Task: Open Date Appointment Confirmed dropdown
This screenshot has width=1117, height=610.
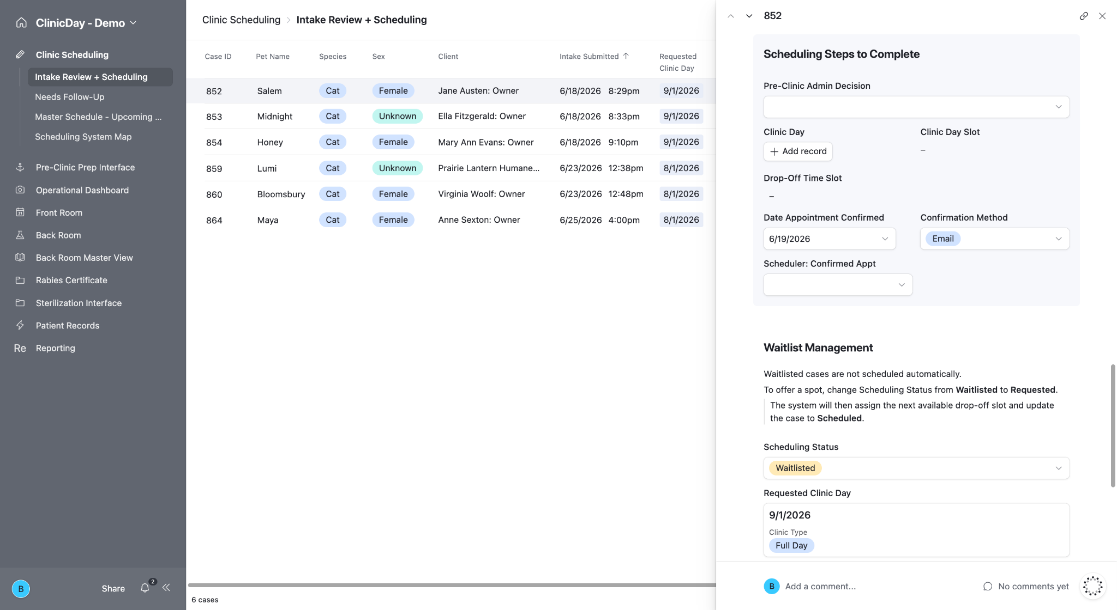Action: click(830, 239)
